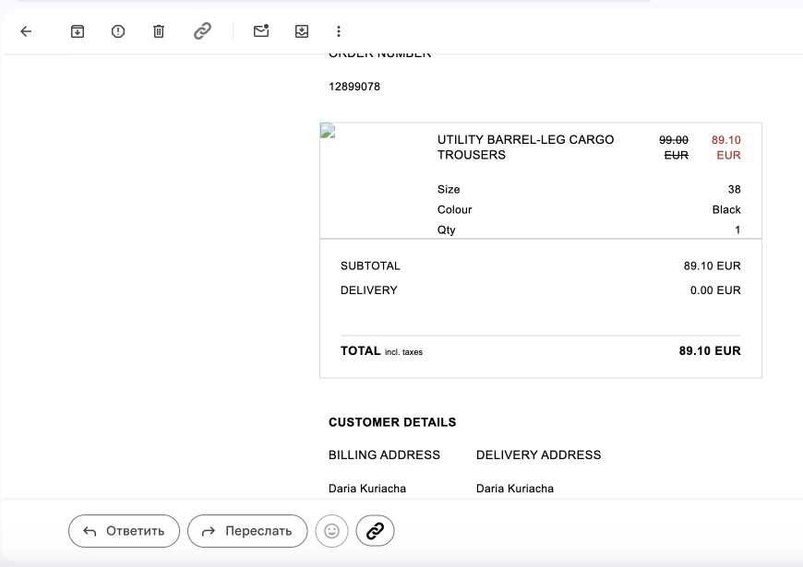Click Daria Kuriacha under delivery address

point(515,489)
